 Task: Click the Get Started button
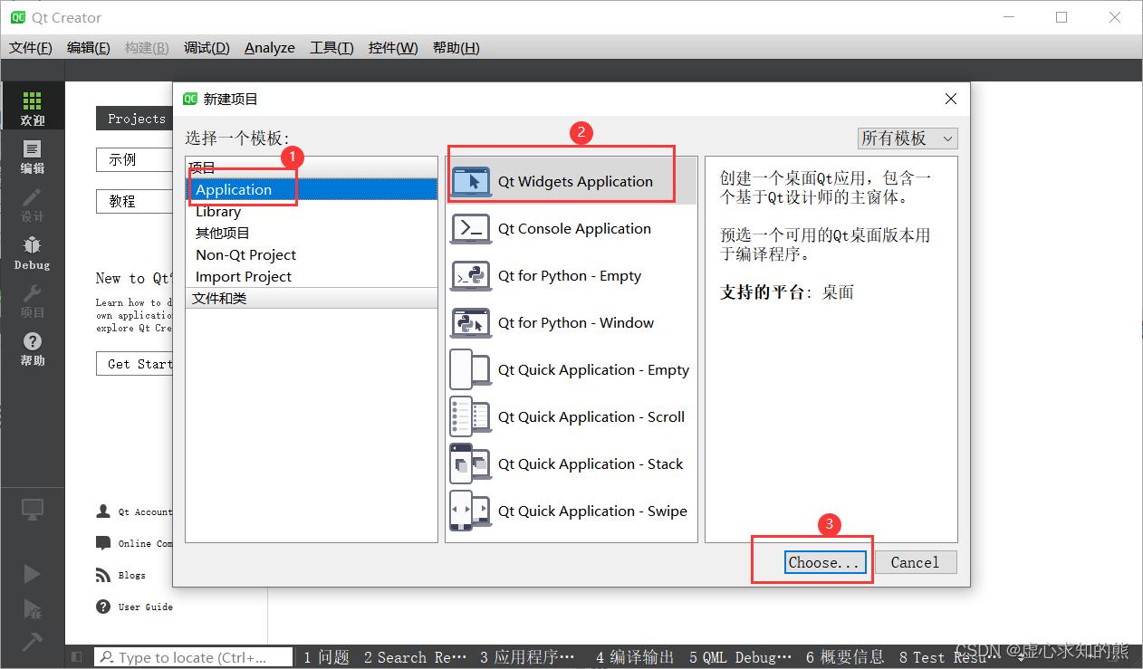click(136, 364)
